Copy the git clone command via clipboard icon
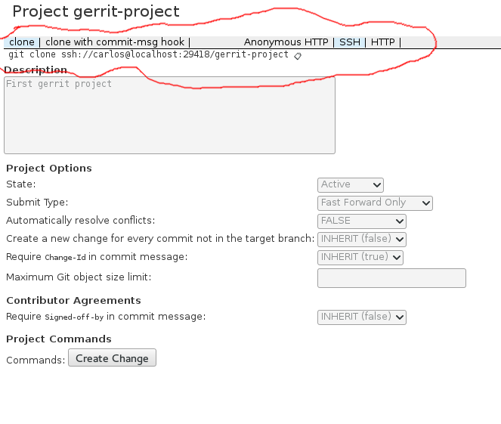Screen dimensions: 501x424 (298, 56)
